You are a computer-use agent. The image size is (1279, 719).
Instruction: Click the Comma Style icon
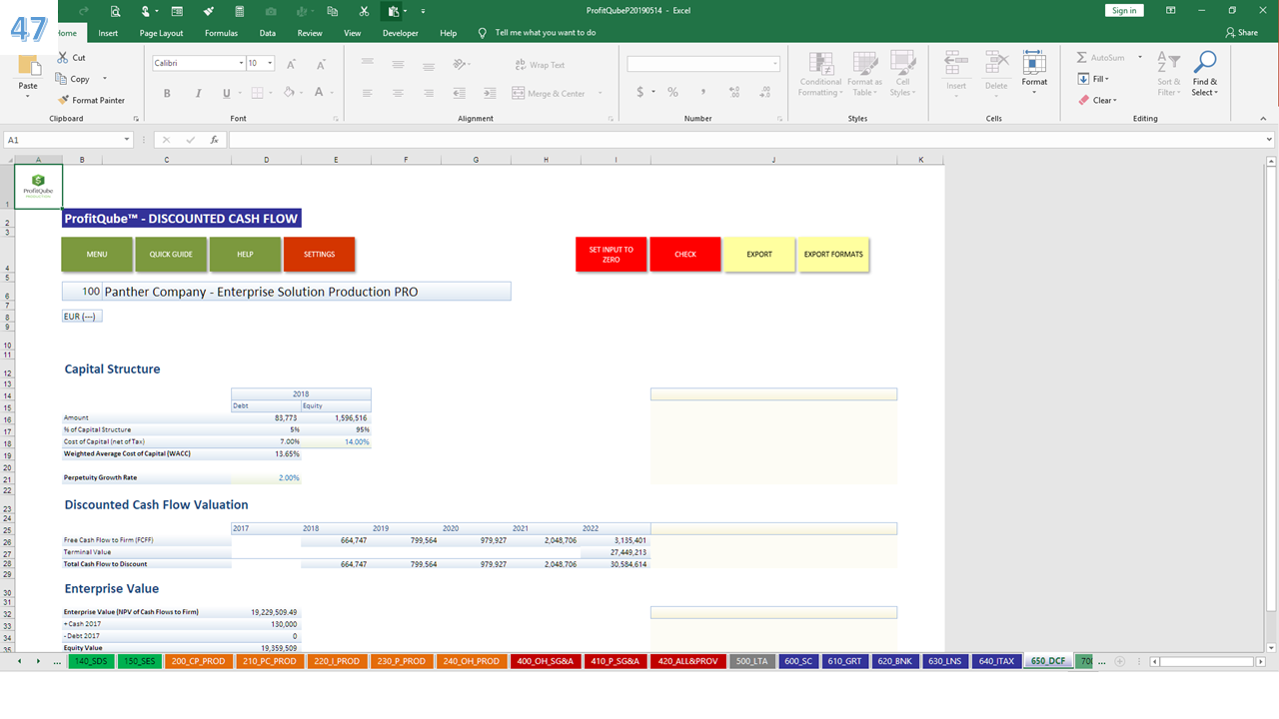[703, 92]
